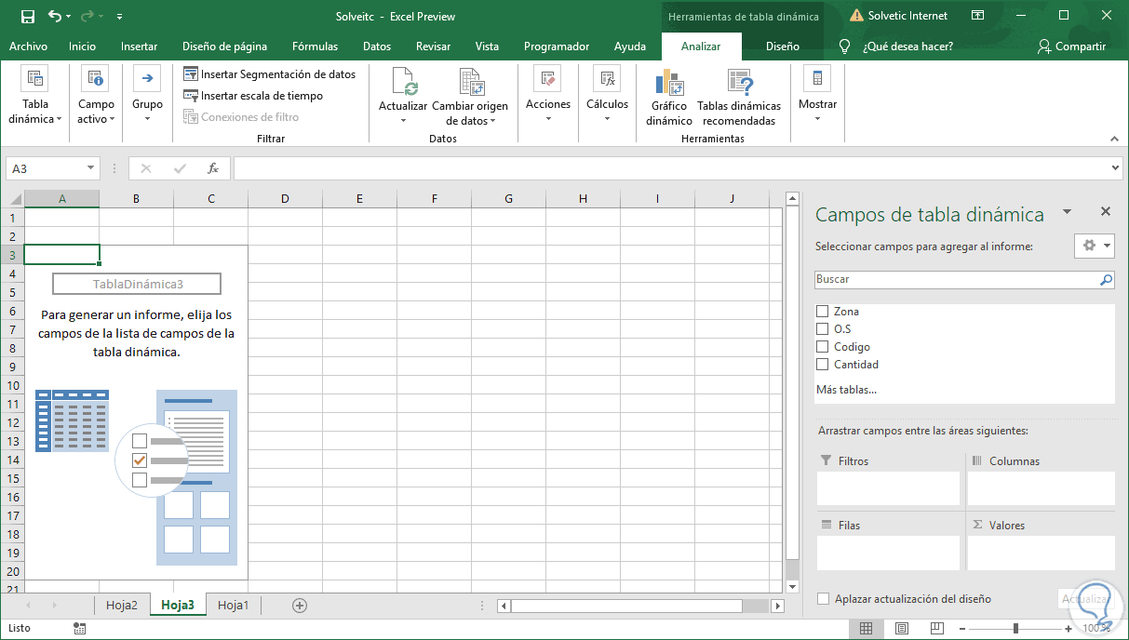The width and height of the screenshot is (1129, 640).
Task: Enable the Cantidad field checkbox
Action: (822, 365)
